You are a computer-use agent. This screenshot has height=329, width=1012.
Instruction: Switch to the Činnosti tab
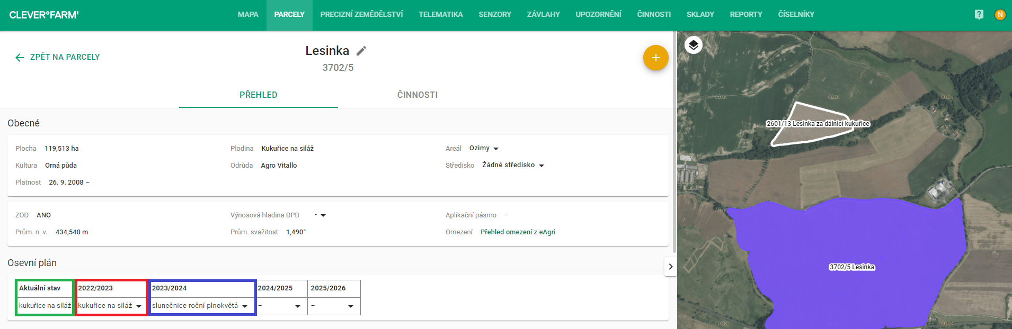point(417,95)
